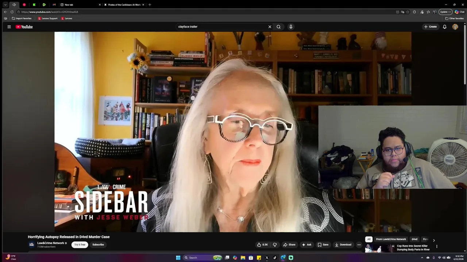Open more actions ellipsis below video
Viewport: 467px width, 262px height.
359,245
